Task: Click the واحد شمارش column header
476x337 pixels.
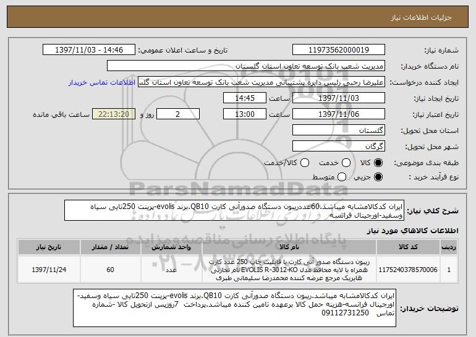Action: click(x=171, y=247)
